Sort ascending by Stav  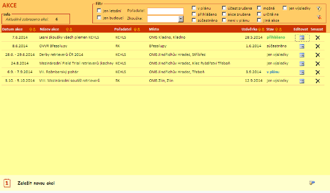point(277,29)
